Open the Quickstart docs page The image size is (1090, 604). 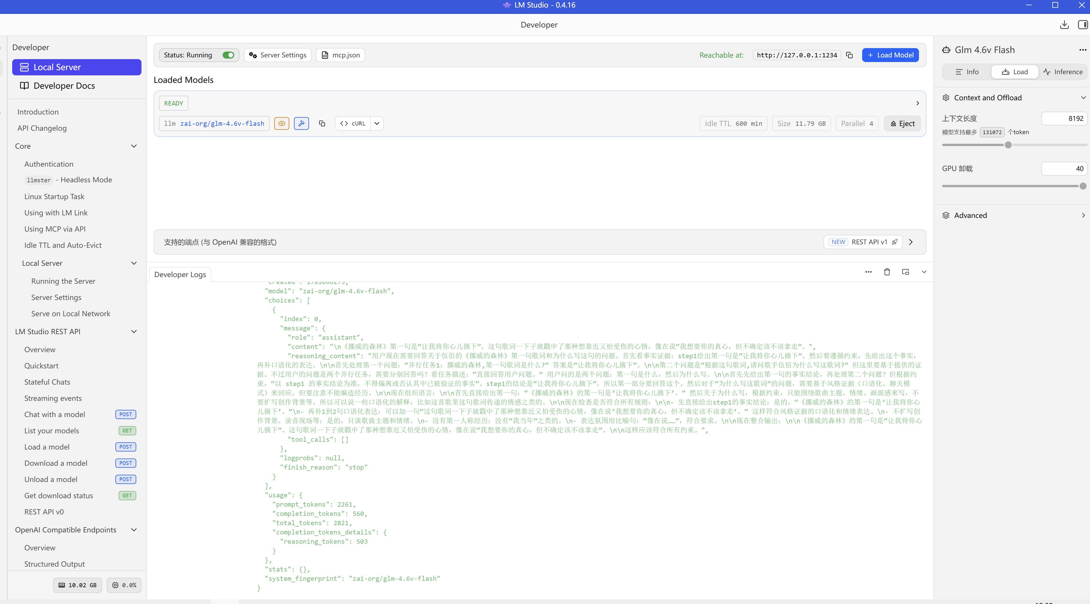[x=41, y=366]
